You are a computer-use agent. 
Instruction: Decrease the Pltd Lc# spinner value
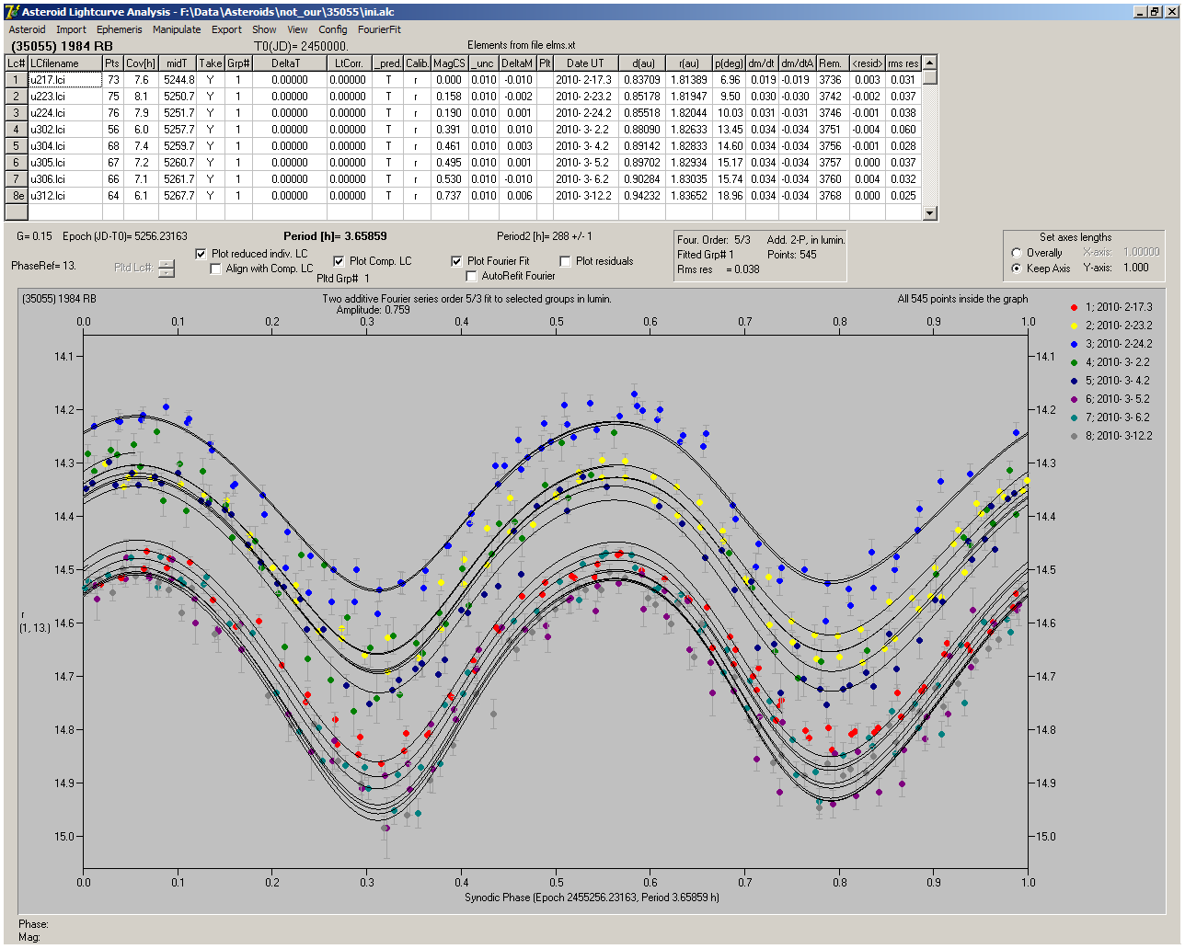[167, 272]
